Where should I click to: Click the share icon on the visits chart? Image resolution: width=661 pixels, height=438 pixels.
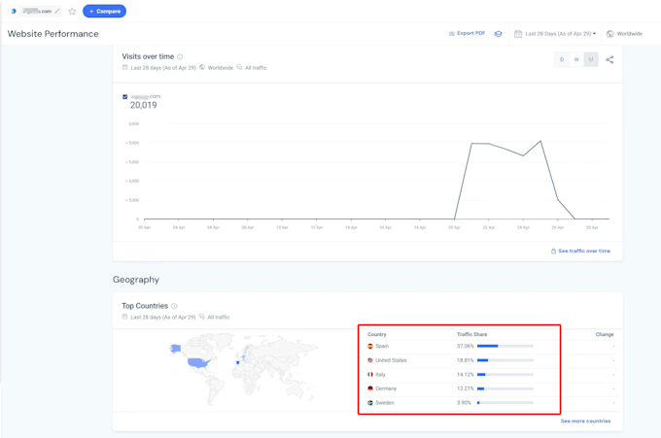click(x=609, y=60)
